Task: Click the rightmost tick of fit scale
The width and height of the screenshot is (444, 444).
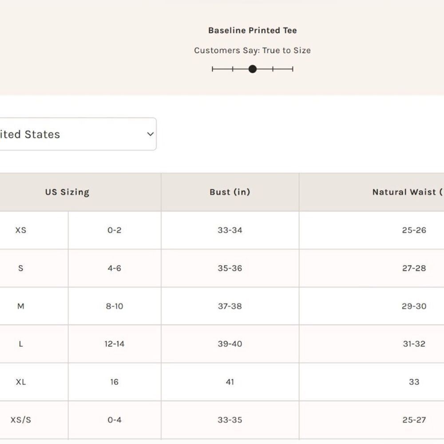Action: pyautogui.click(x=293, y=69)
